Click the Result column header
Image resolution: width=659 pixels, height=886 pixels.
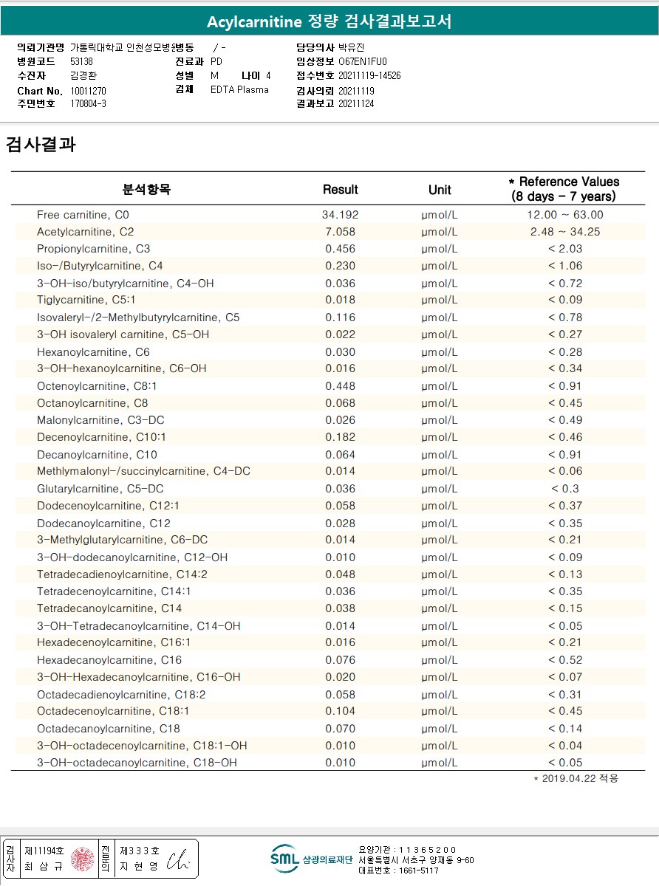tap(341, 190)
